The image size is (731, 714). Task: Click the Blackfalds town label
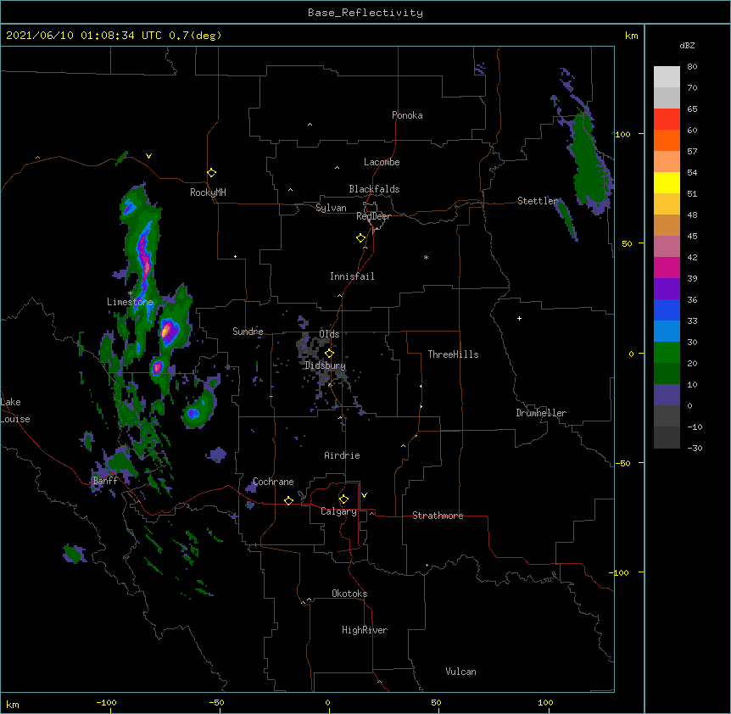[x=374, y=189]
